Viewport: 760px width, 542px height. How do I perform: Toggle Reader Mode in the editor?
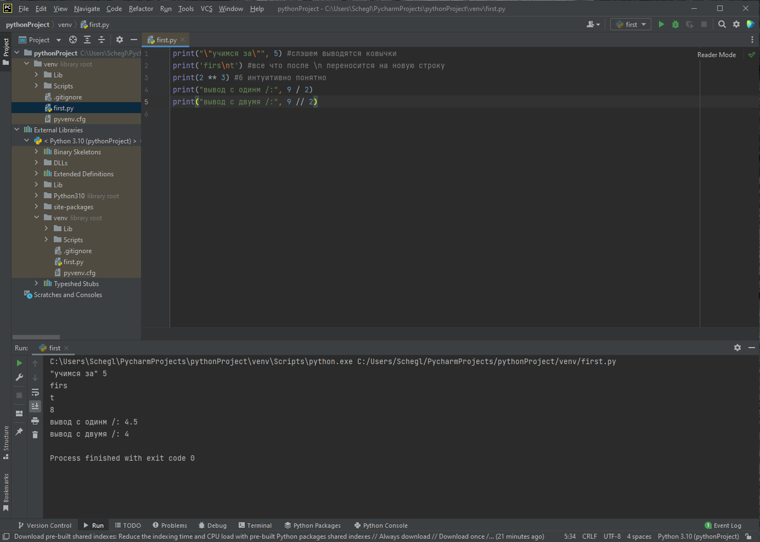coord(716,55)
